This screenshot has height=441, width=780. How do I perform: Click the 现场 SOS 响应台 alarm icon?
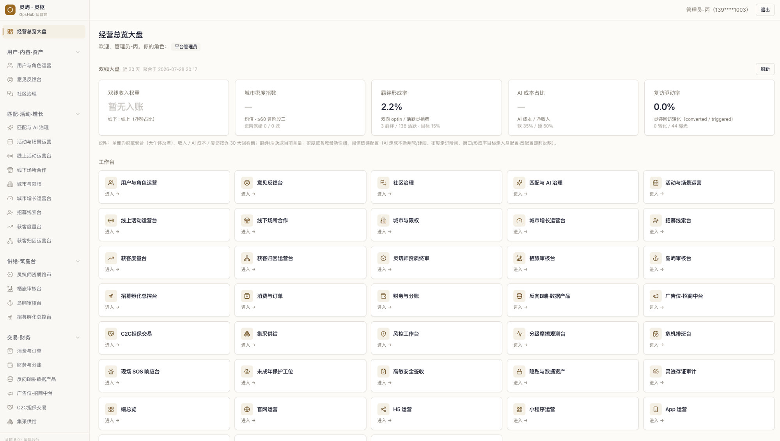[111, 372]
